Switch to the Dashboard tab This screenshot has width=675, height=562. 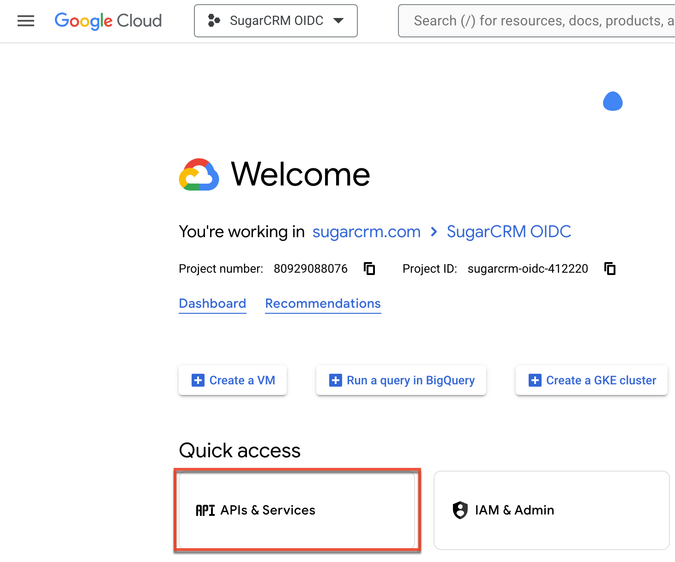pos(212,303)
